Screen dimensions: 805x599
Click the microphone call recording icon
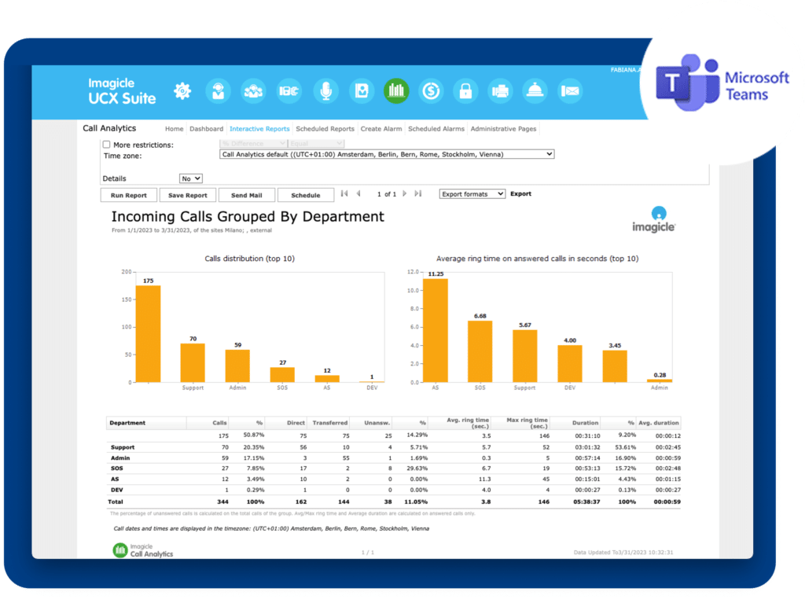tap(325, 91)
